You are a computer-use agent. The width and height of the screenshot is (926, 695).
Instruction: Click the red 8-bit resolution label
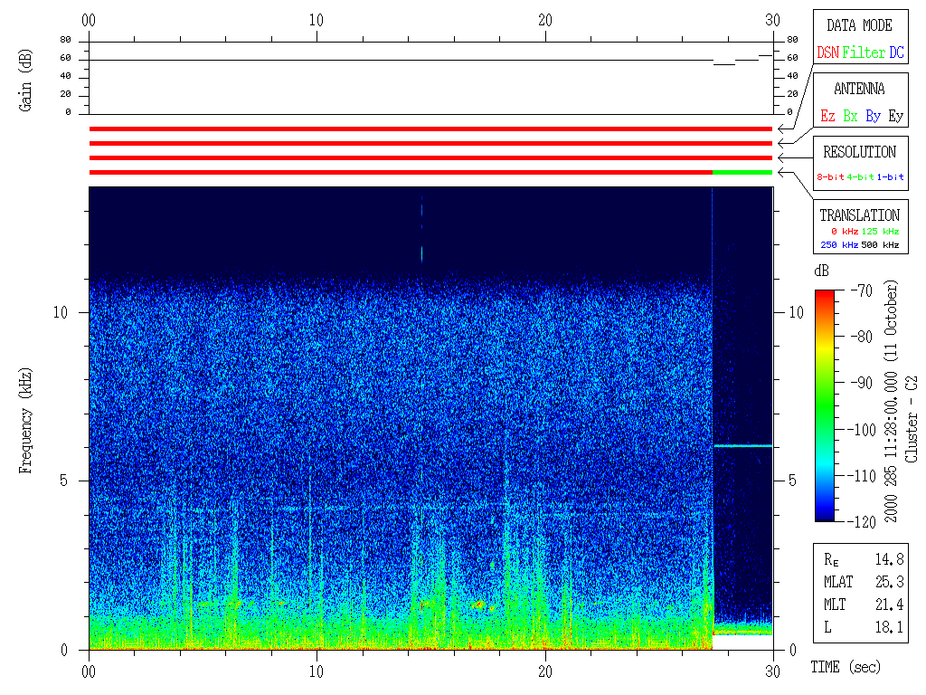[831, 177]
